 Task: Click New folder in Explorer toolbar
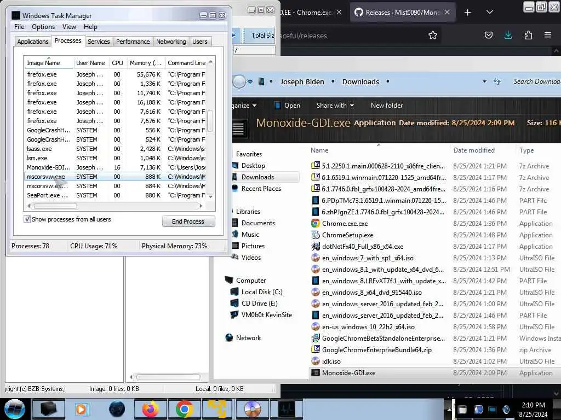tap(386, 106)
